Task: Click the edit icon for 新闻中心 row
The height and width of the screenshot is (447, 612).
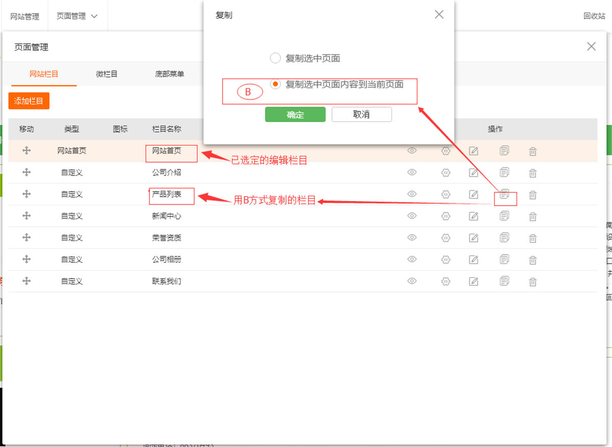Action: [474, 216]
